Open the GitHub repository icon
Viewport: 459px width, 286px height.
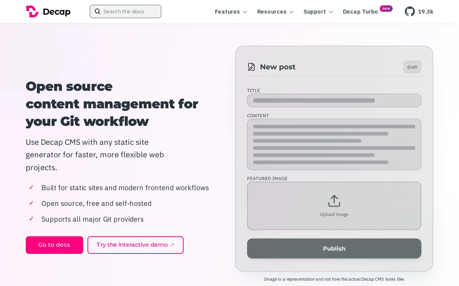(x=410, y=11)
